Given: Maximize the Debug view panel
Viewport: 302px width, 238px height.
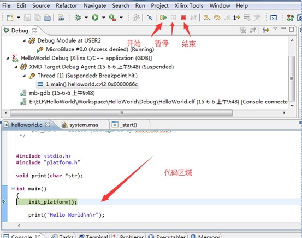Looking at the screenshot, I should tap(292, 30).
